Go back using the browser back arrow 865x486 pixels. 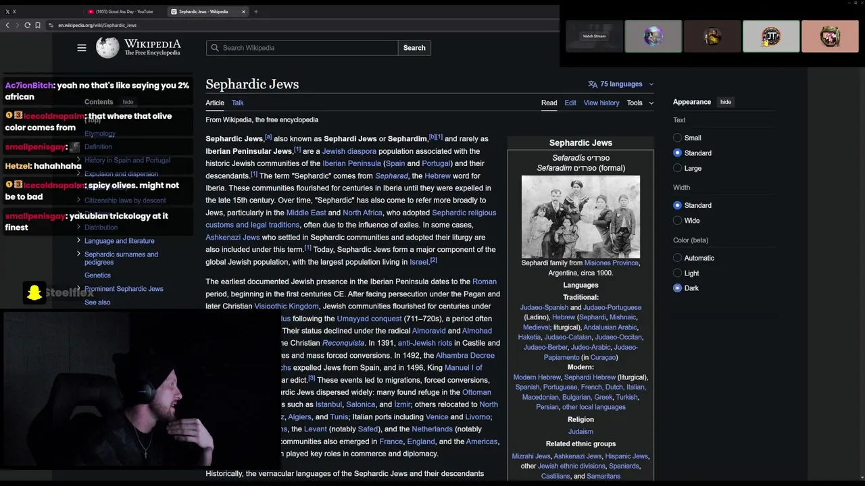[7, 25]
